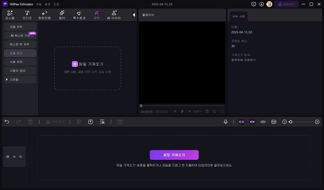This screenshot has height=190, width=324.
Task: Zoom in timeline with plus icon
Action: coord(317,122)
